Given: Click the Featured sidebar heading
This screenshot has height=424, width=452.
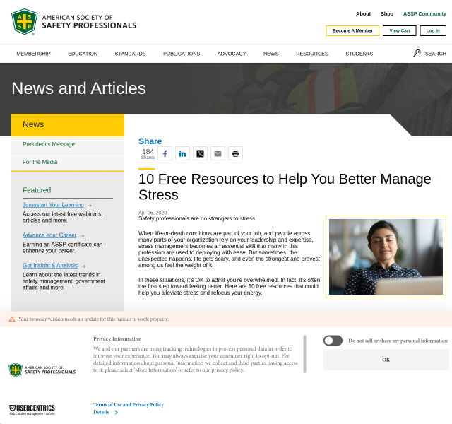Looking at the screenshot, I should click(x=37, y=190).
